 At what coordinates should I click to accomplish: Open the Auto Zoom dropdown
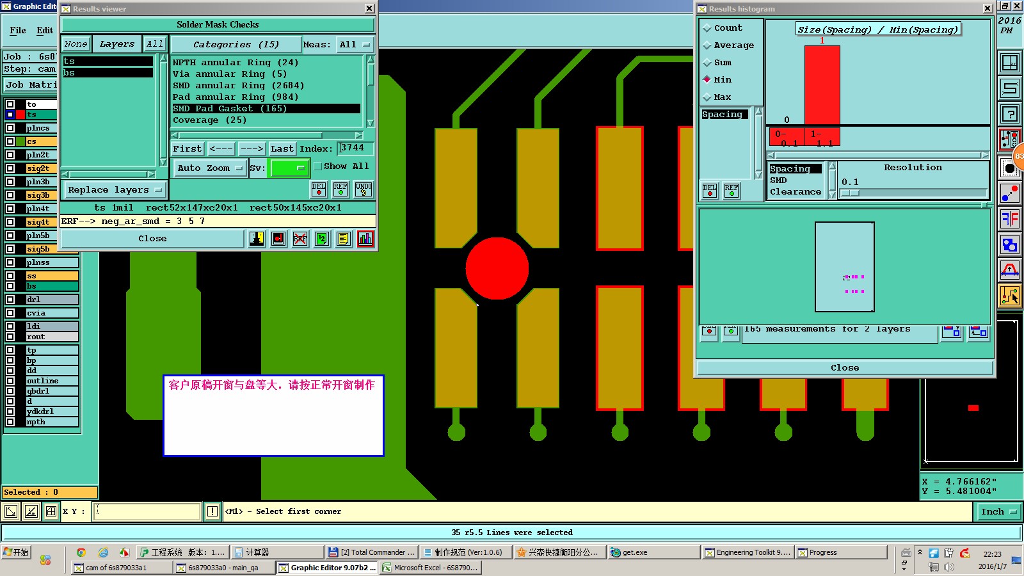210,168
